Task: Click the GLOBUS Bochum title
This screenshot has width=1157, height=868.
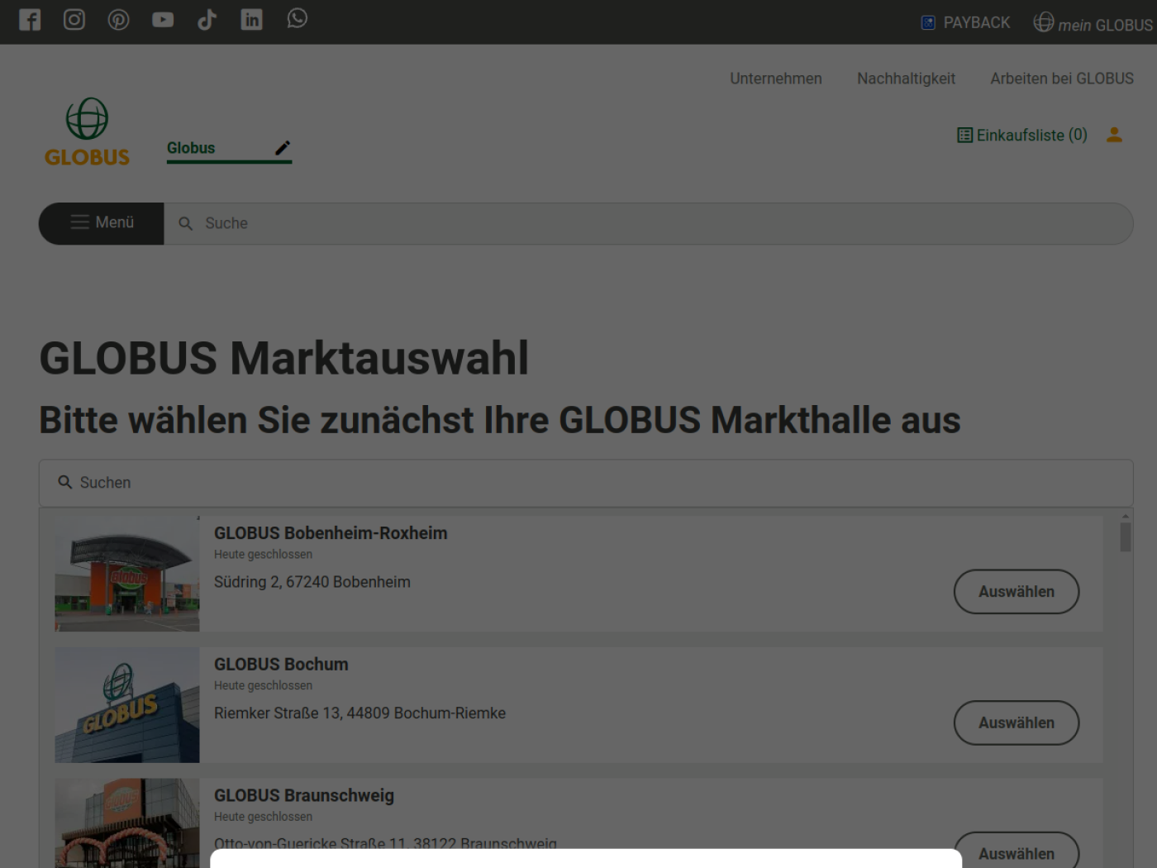Action: point(281,665)
